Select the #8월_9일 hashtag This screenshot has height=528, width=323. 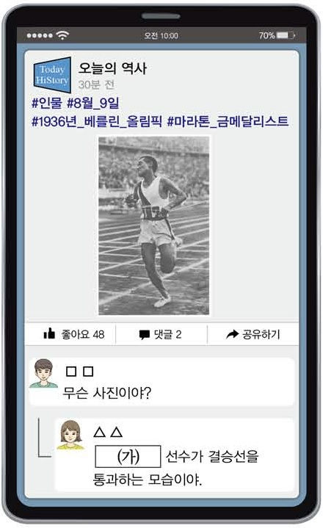[x=92, y=103]
